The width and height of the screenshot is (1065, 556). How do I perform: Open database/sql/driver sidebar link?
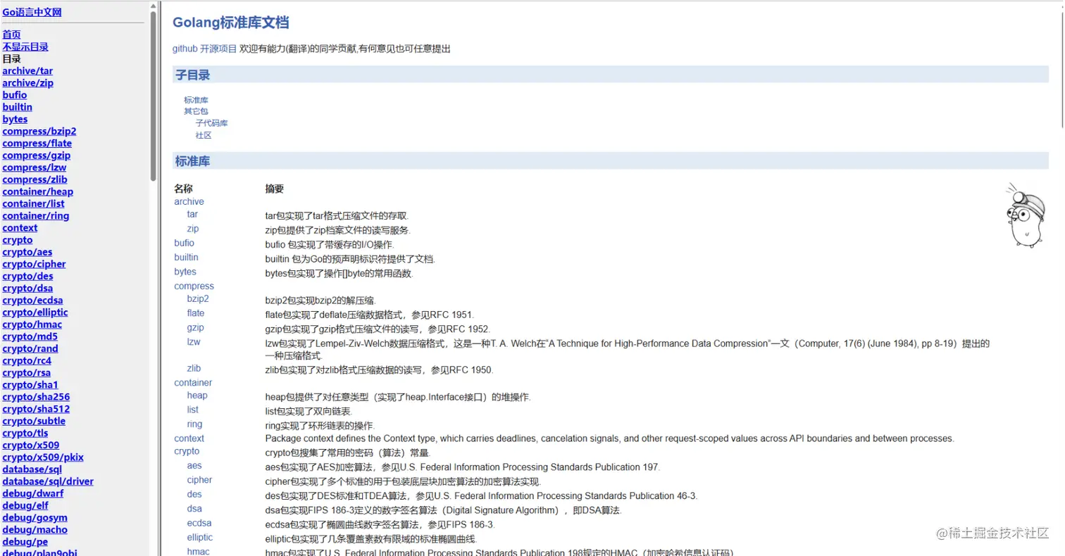(x=48, y=481)
